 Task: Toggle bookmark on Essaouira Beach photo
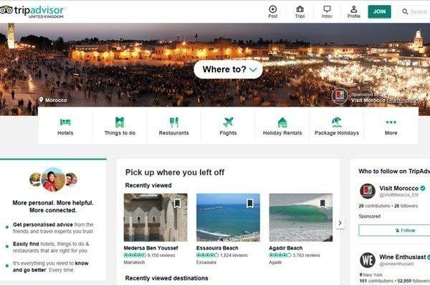click(249, 203)
